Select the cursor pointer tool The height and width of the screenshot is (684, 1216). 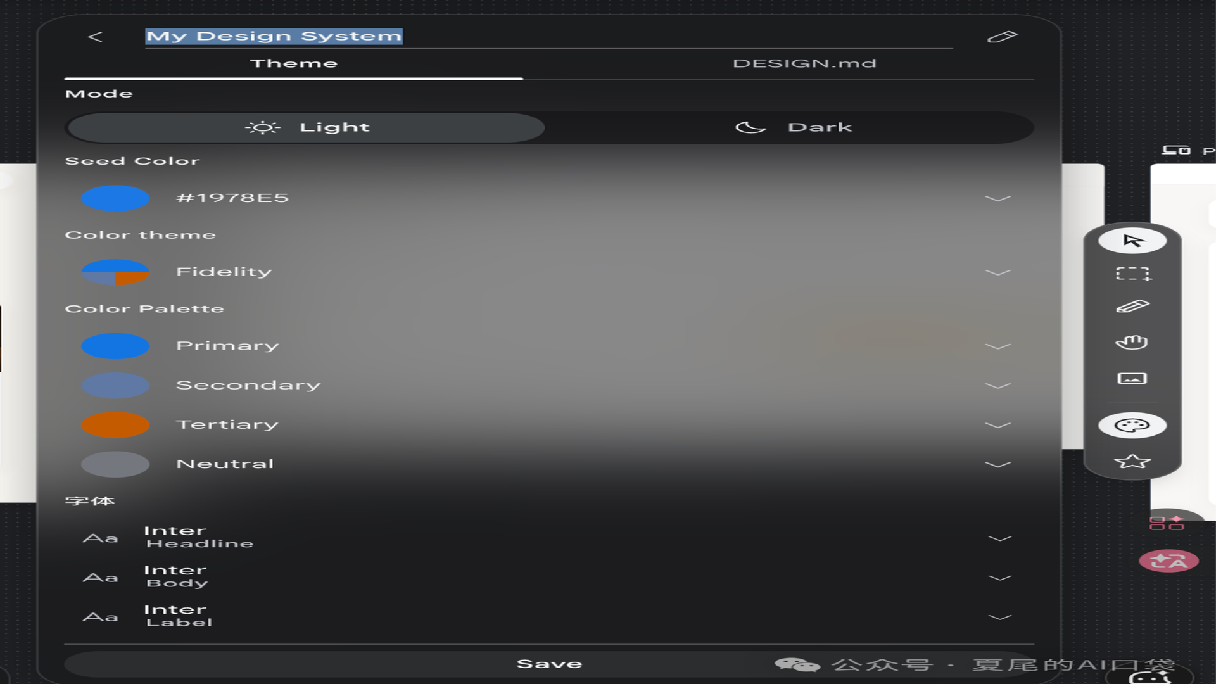1132,241
